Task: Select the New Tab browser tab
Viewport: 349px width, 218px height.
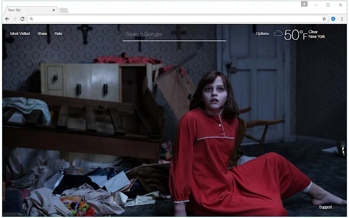Action: click(x=31, y=10)
